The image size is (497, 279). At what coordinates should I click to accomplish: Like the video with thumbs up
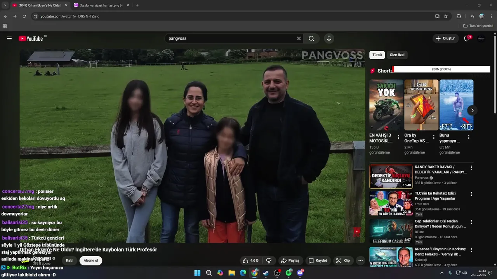(250, 260)
